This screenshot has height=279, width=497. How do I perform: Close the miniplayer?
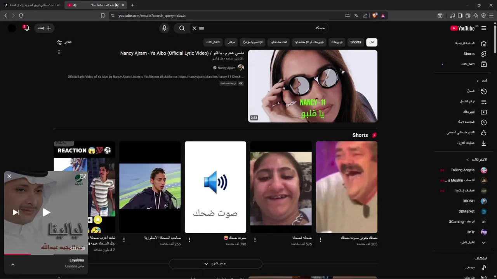[x=9, y=176]
